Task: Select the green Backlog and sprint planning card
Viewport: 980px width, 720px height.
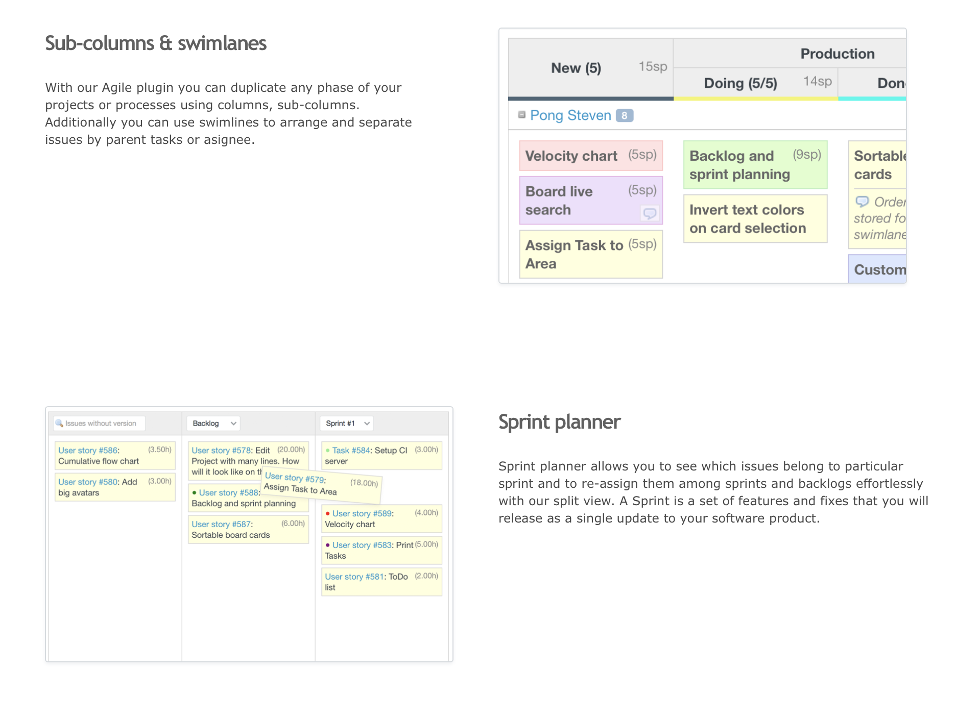Action: pos(755,165)
